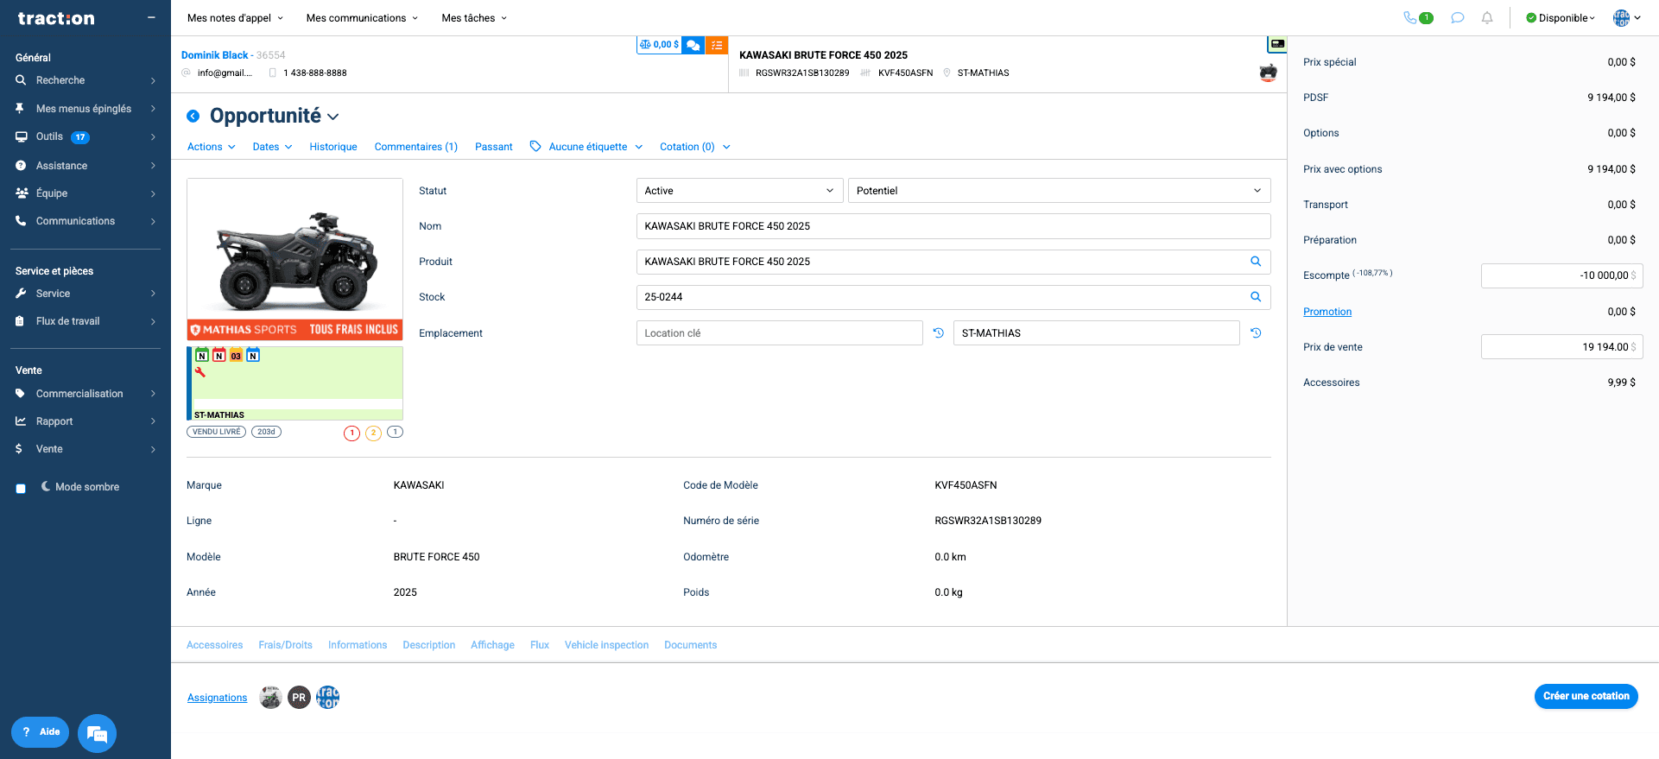The height and width of the screenshot is (759, 1659).
Task: Open Mes tâches menu
Action: coord(474,18)
